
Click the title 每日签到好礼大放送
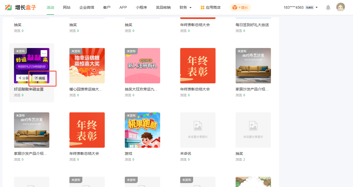(252, 25)
